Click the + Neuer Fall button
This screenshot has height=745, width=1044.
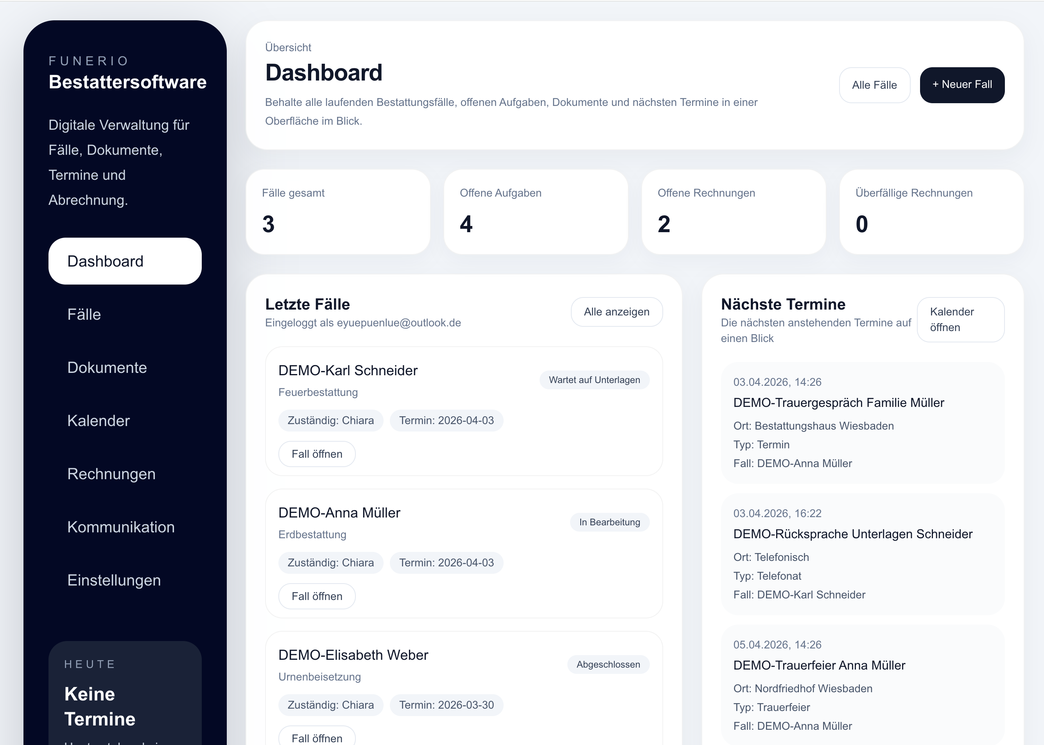[962, 85]
